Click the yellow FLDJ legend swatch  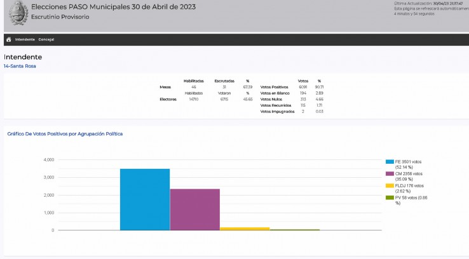click(x=390, y=185)
